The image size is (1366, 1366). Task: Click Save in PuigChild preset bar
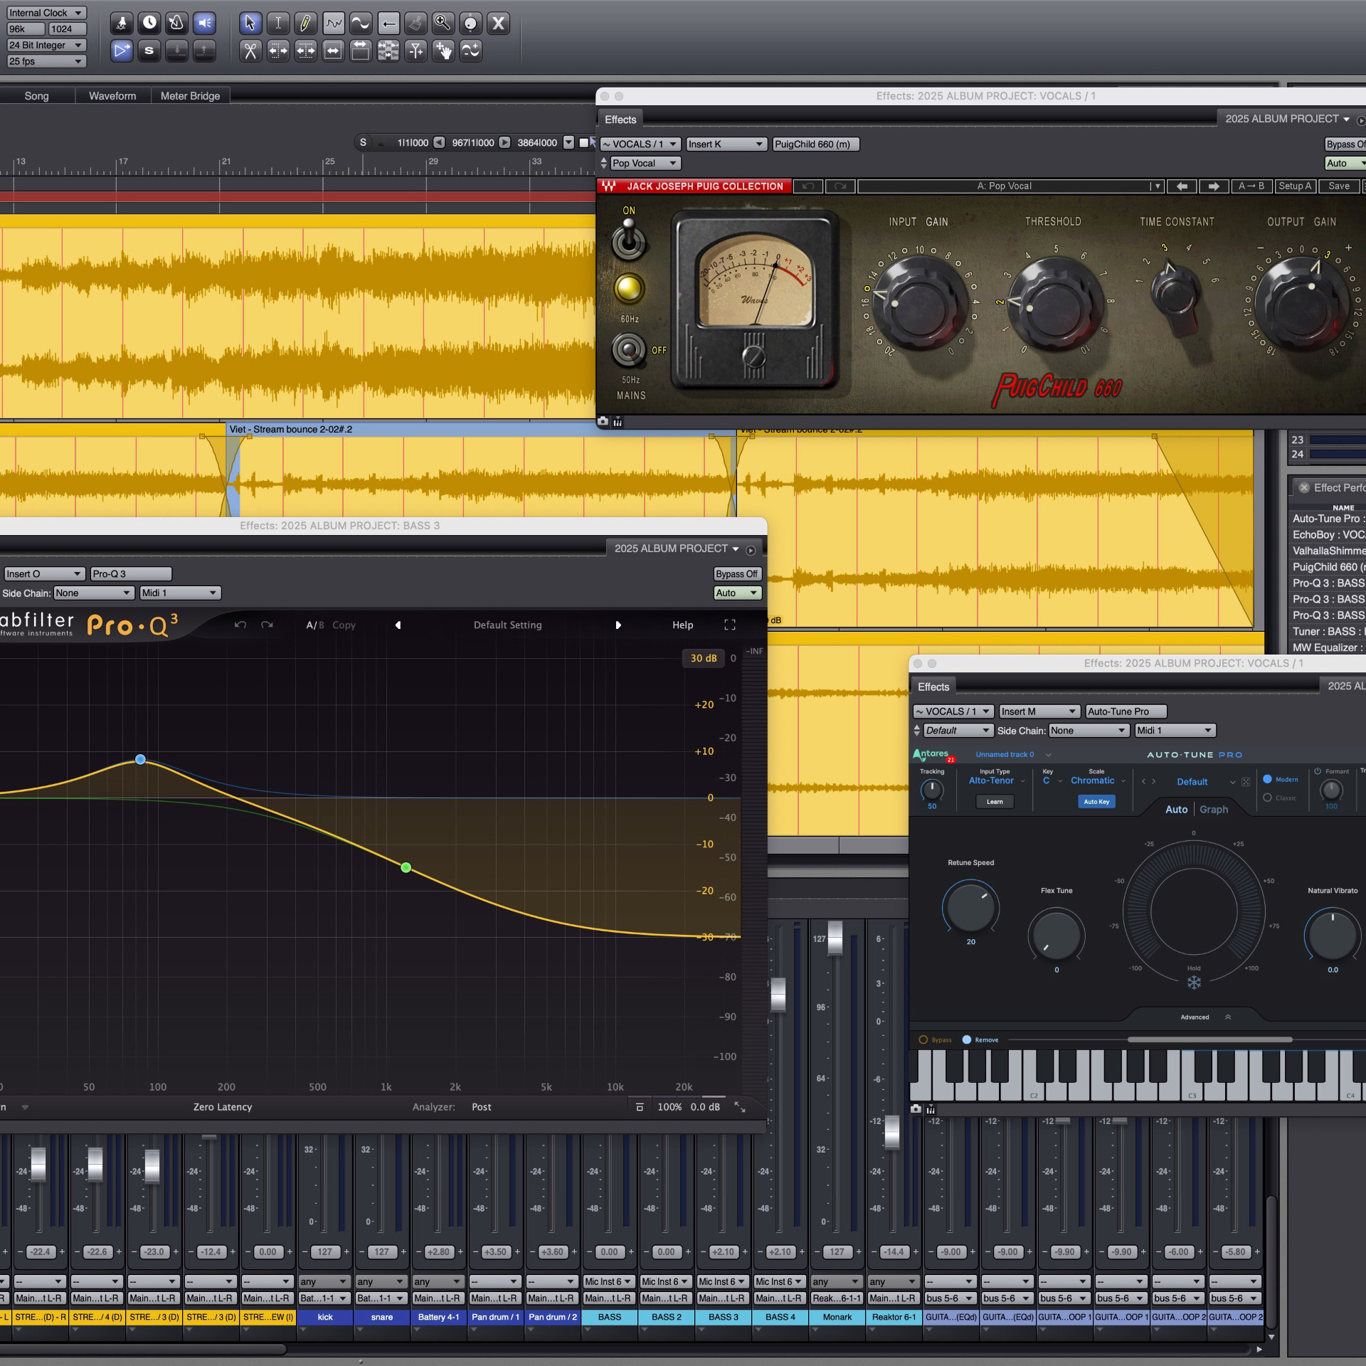coord(1338,186)
